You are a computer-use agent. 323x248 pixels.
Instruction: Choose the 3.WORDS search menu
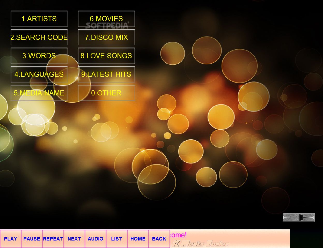[x=39, y=56]
